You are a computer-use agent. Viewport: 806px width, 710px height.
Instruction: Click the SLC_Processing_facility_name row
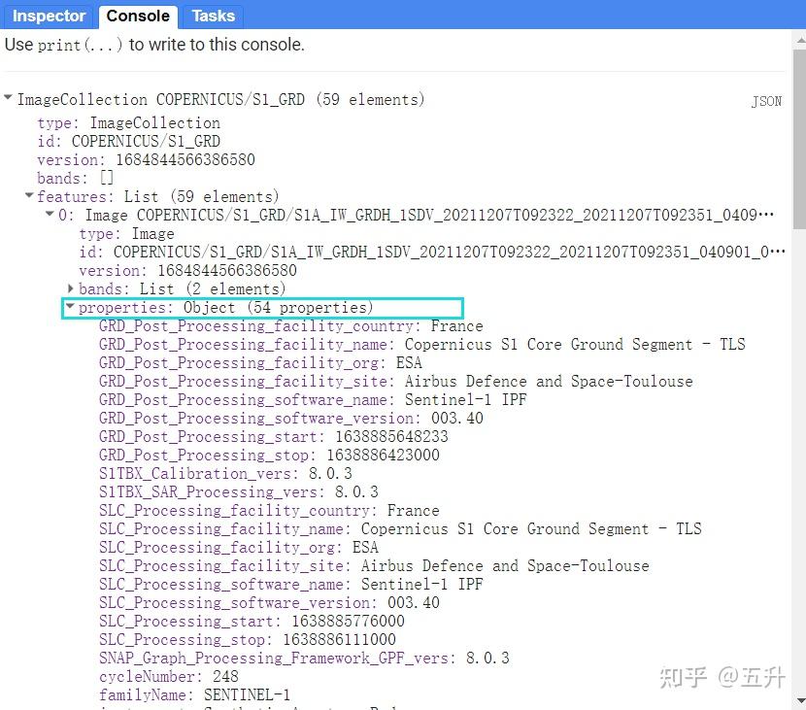pyautogui.click(x=400, y=529)
